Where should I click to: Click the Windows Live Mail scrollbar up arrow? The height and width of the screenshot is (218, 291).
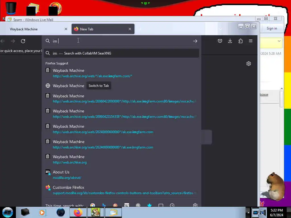click(x=282, y=89)
